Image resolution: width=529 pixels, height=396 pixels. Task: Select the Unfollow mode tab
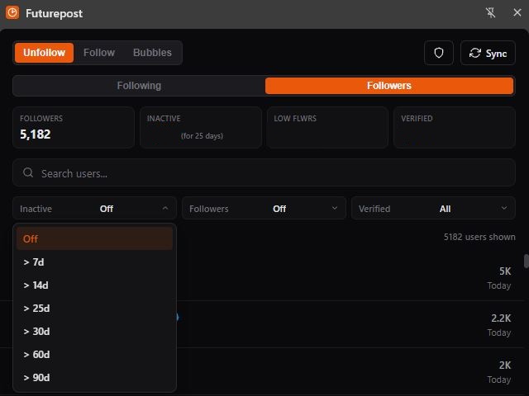coord(44,53)
